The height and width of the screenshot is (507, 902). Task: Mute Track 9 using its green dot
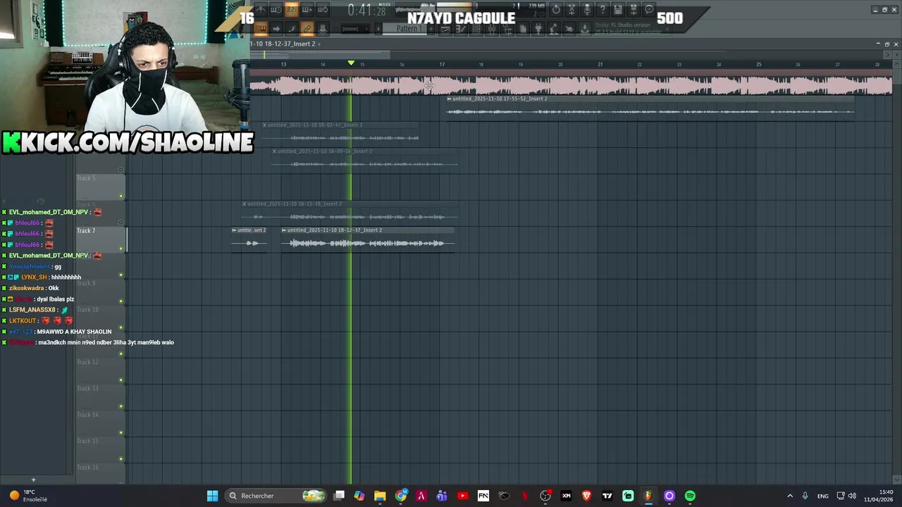click(x=121, y=301)
